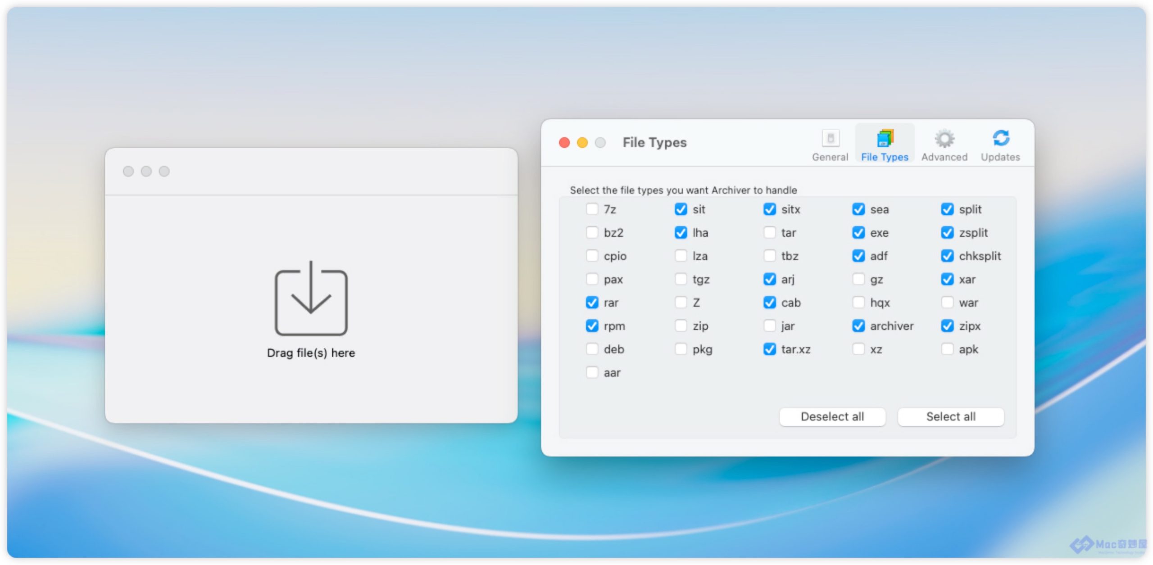This screenshot has width=1153, height=565.
Task: Click the Drag file(s) here label
Action: tap(311, 353)
